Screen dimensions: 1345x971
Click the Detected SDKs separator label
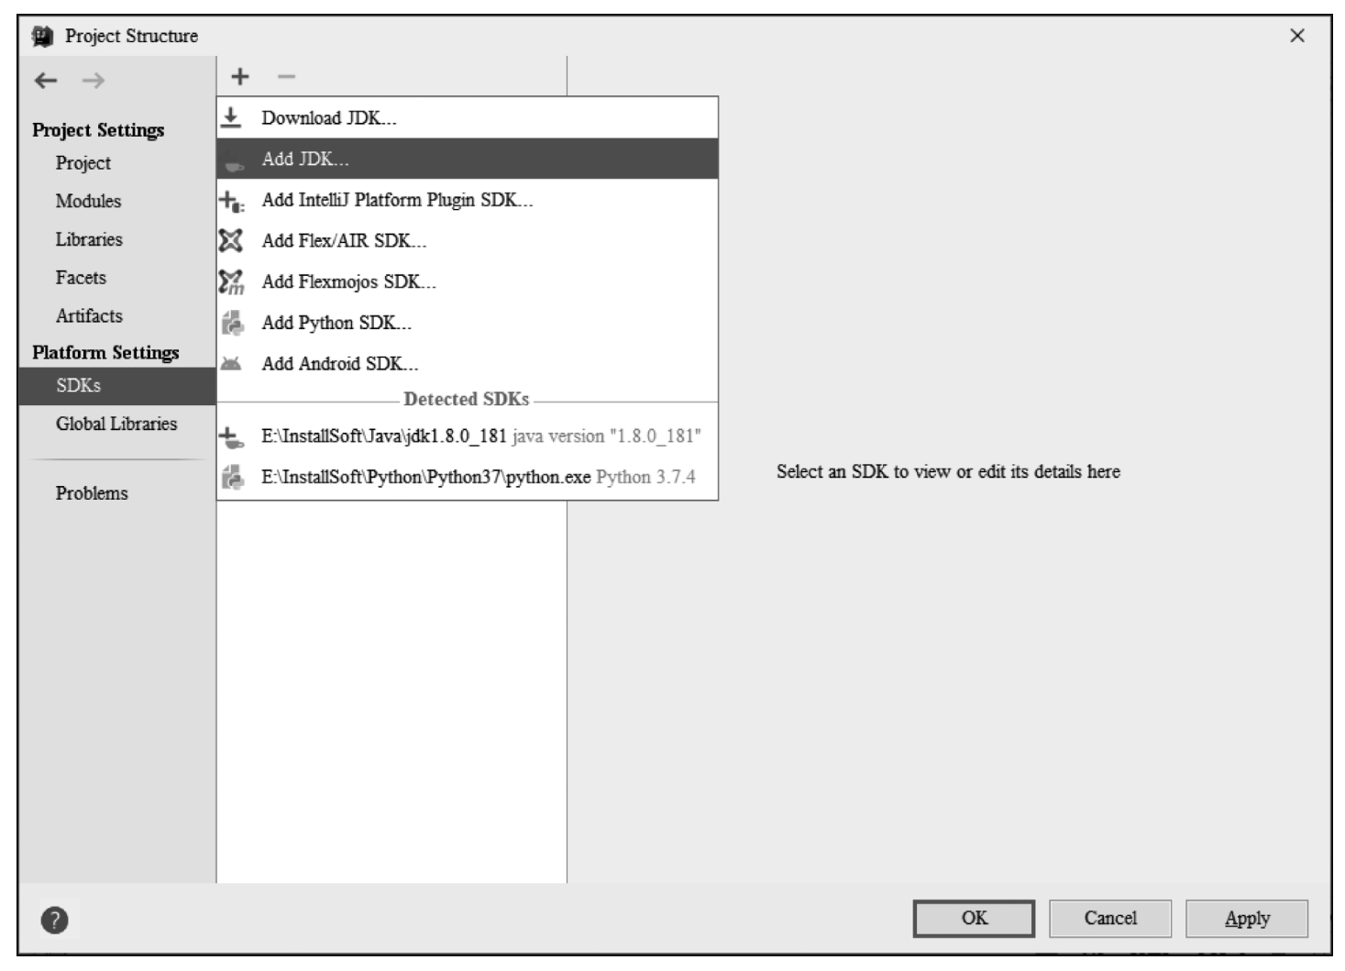(467, 400)
